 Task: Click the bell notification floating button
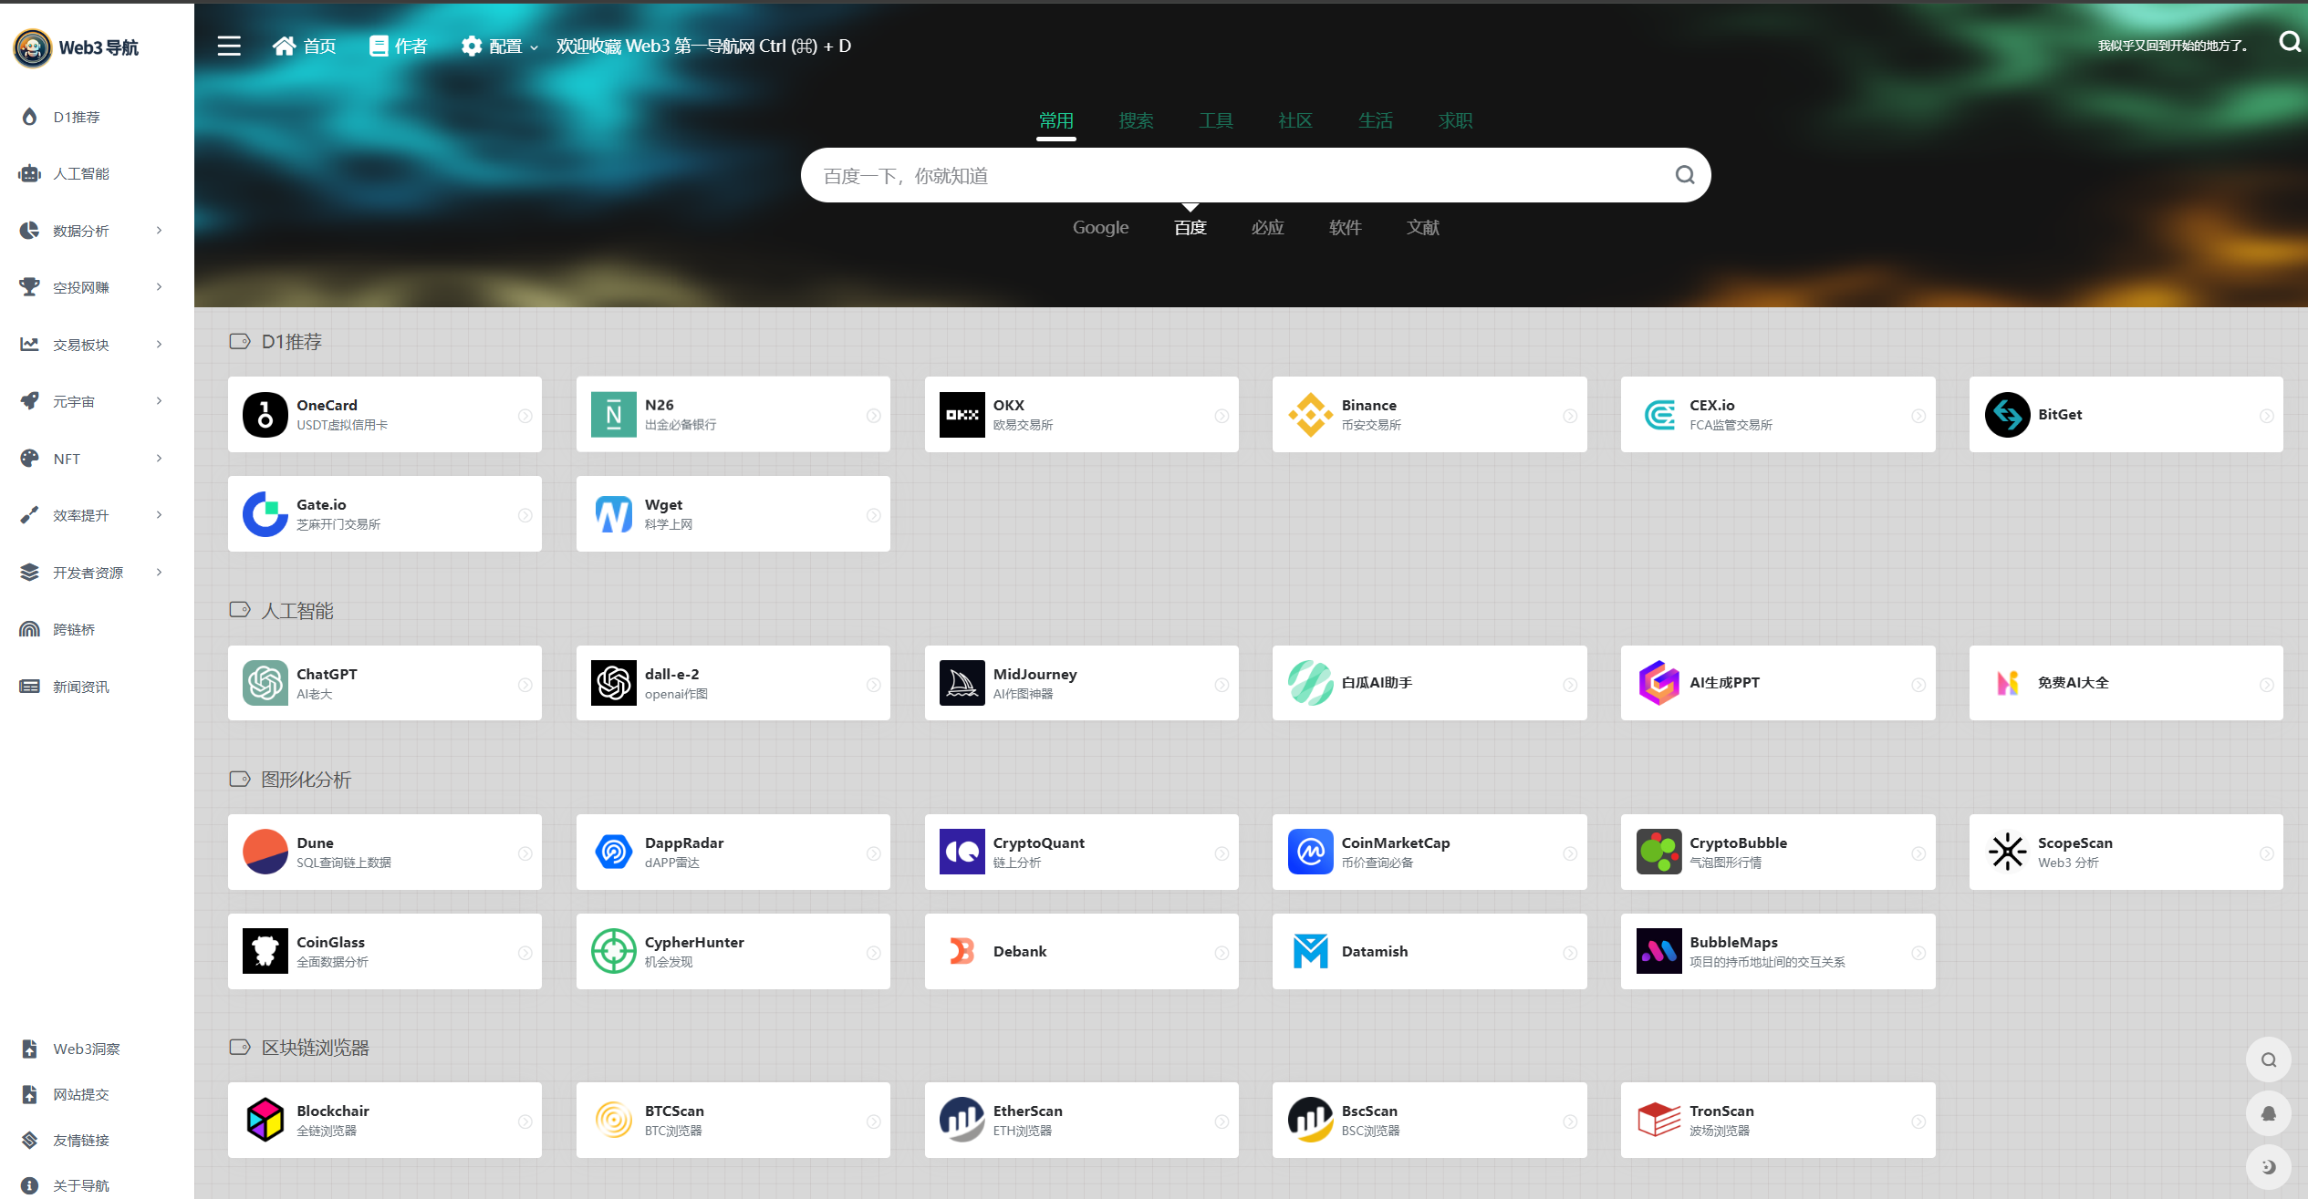coord(2268,1113)
